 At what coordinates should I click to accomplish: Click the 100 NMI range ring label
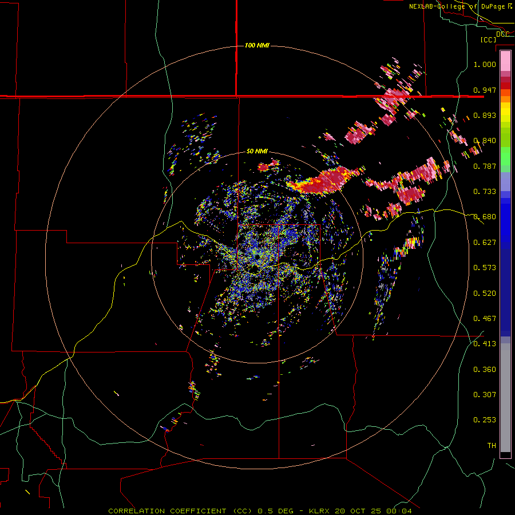pos(257,45)
